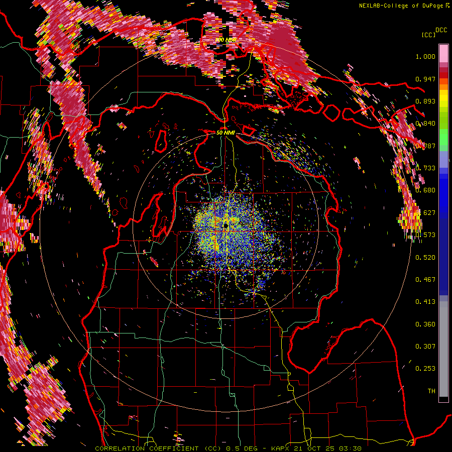Image resolution: width=452 pixels, height=452 pixels.
Task: Click the 0.520 legend value
Action: point(425,257)
